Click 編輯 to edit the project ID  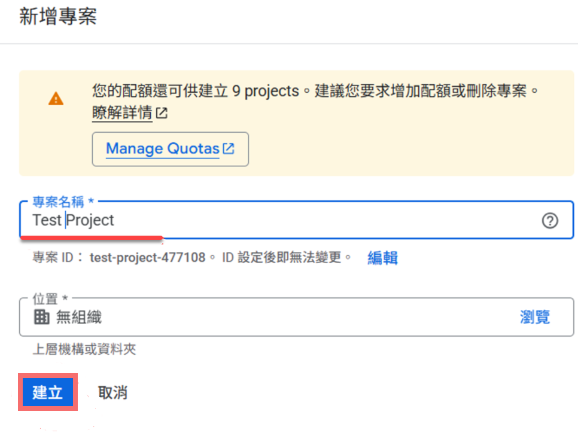pyautogui.click(x=382, y=258)
